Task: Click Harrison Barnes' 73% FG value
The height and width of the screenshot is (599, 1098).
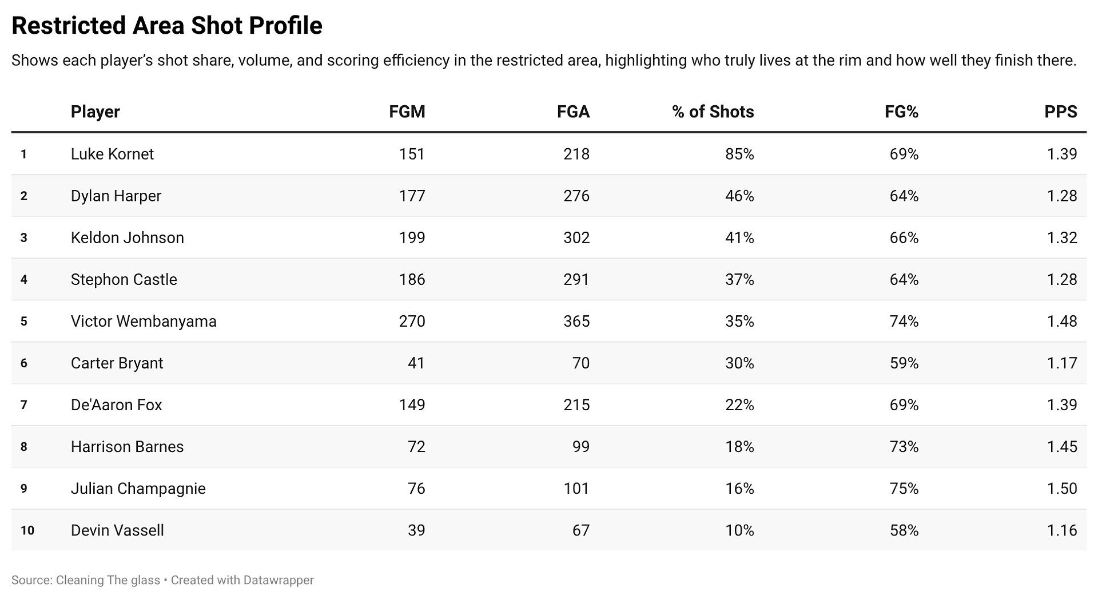Action: click(x=904, y=446)
